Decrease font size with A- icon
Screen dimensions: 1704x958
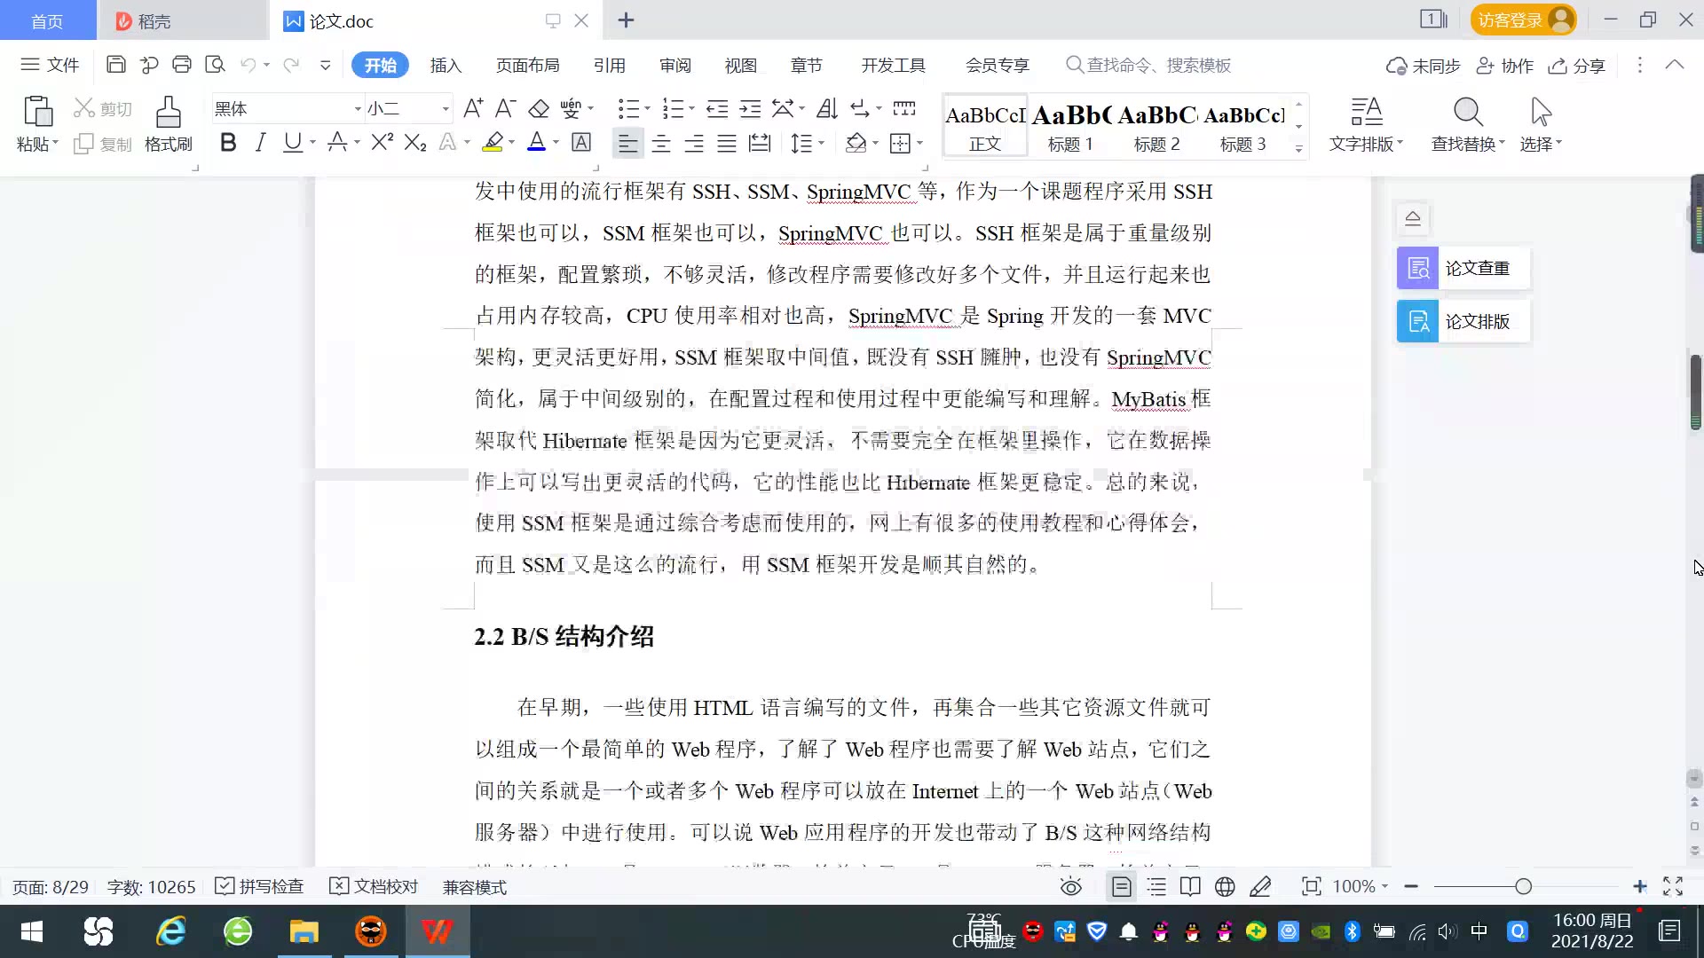point(505,109)
